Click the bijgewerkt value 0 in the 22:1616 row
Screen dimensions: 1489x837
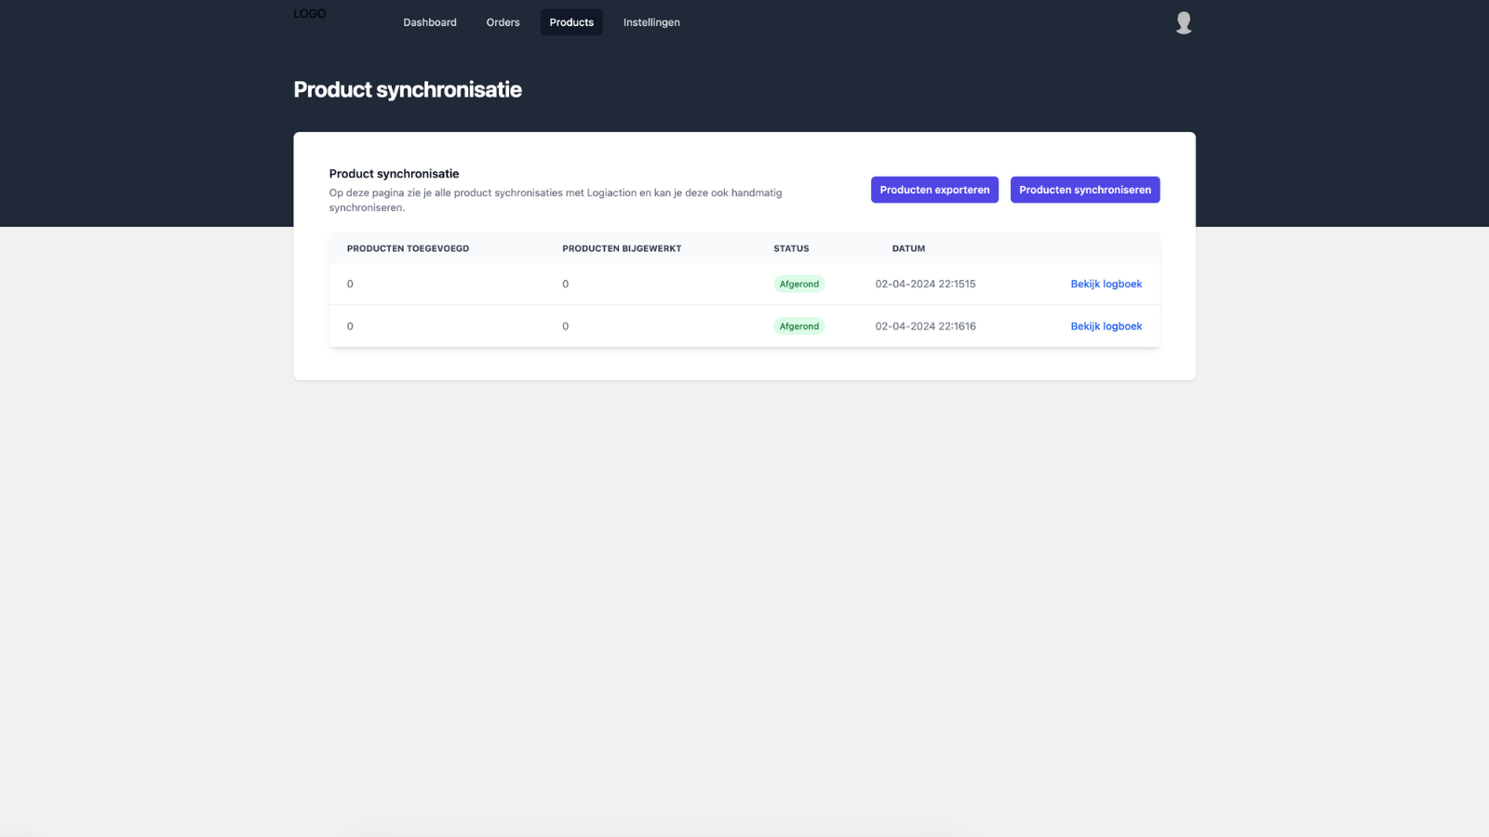pos(565,326)
